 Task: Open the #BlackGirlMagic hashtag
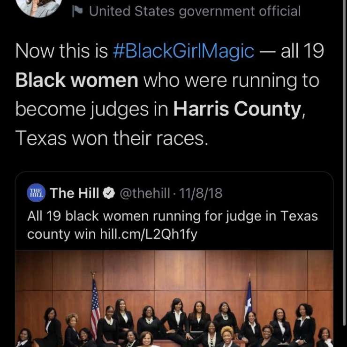[x=183, y=51]
